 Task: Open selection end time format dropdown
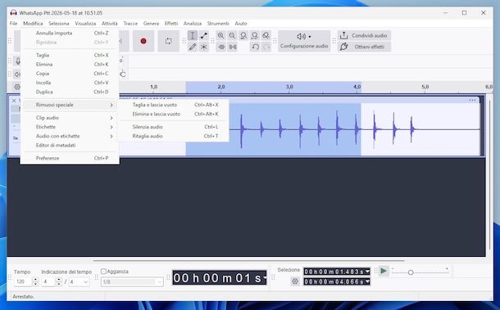pos(368,281)
